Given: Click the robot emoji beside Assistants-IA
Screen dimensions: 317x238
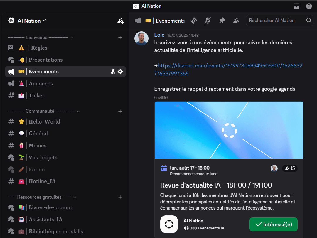Looking at the screenshot, I should click(21, 220).
